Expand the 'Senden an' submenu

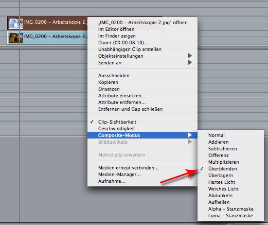tap(142, 63)
